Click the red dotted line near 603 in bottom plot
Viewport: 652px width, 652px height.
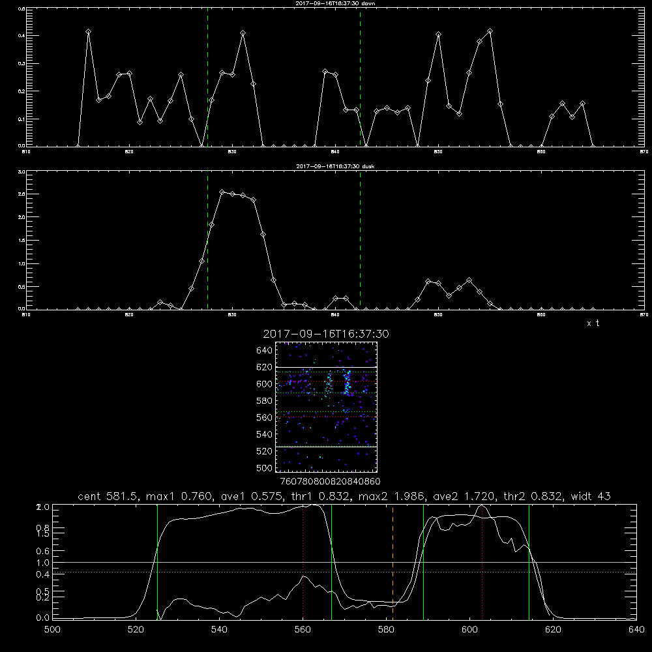coord(482,562)
